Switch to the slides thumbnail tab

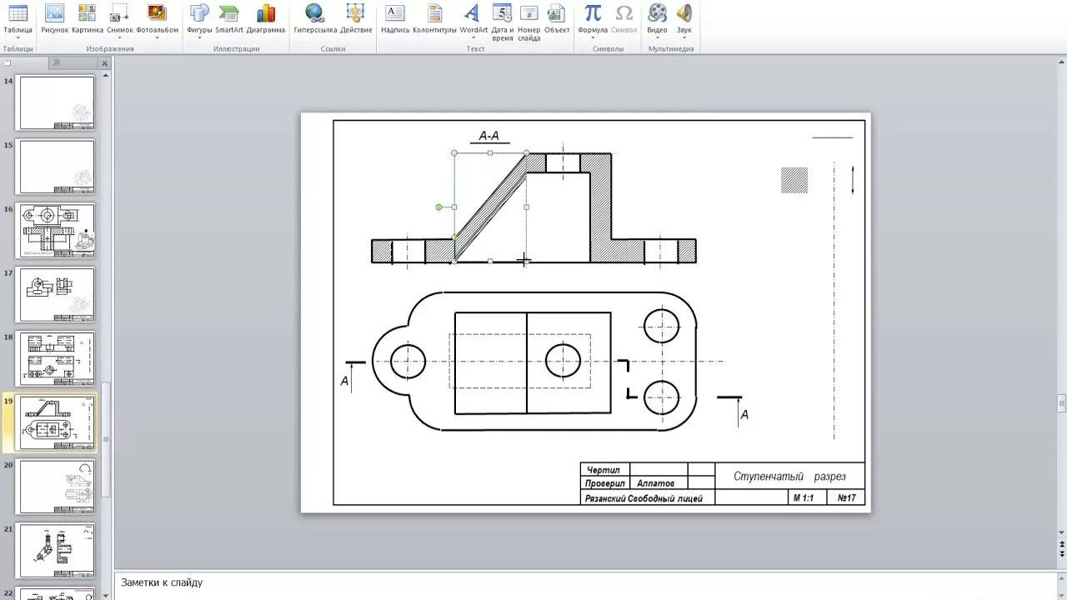[x=23, y=63]
